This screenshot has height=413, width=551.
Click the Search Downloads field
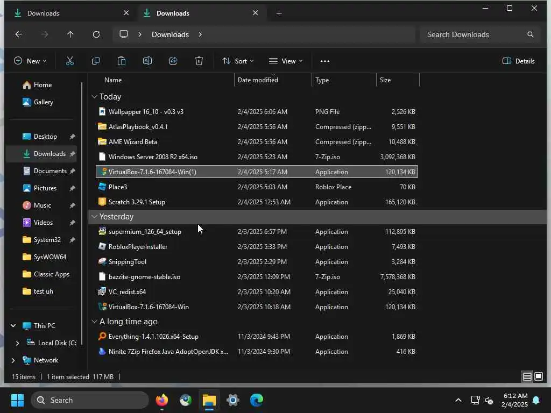[479, 34]
